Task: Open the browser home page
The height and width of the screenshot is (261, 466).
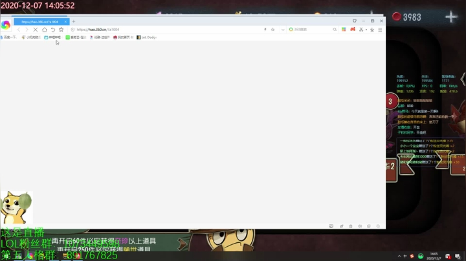Action: coord(44,29)
